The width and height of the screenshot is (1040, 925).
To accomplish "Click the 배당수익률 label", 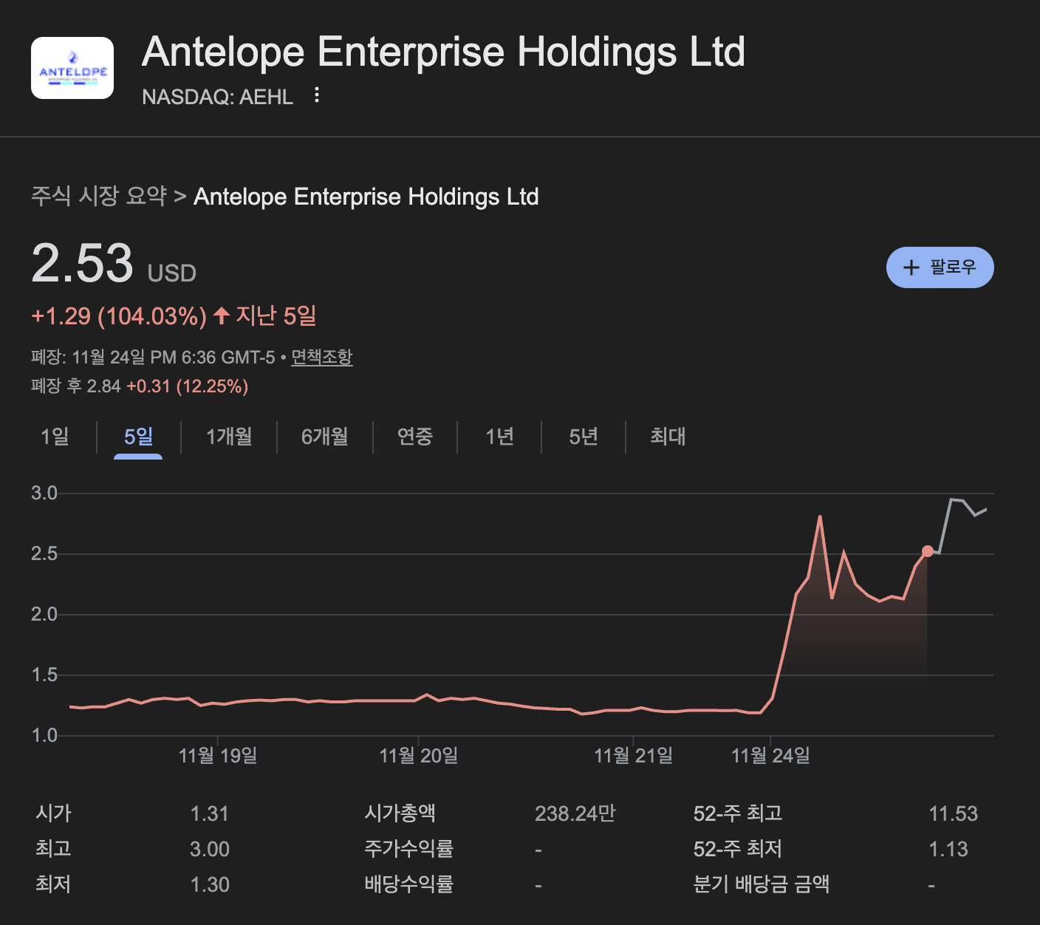I will (408, 884).
